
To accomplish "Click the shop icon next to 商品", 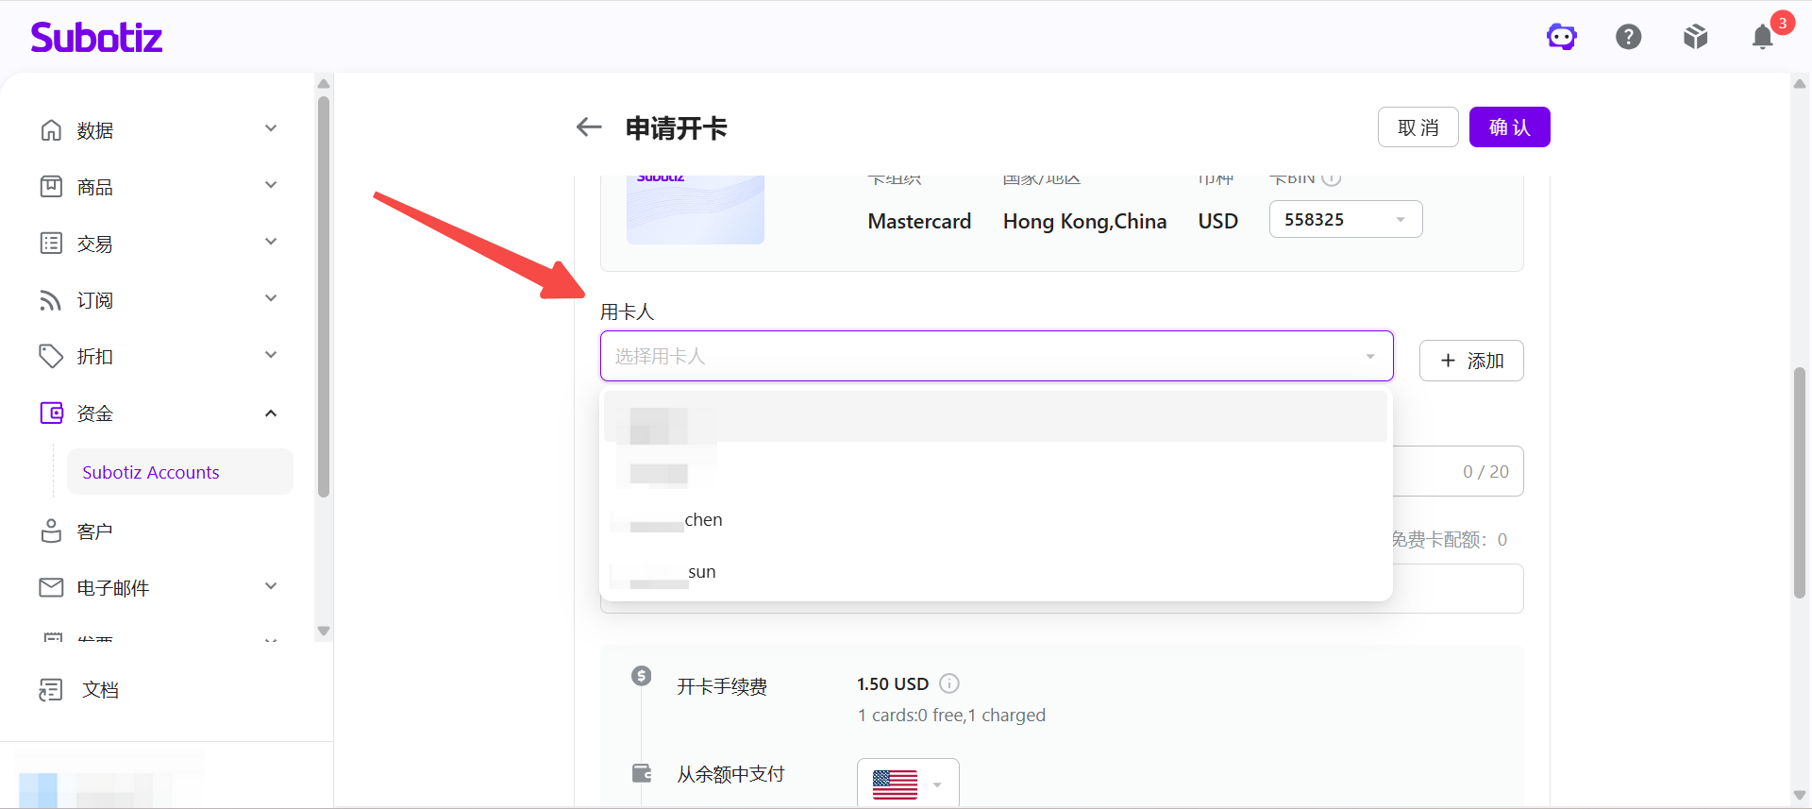I will (51, 186).
